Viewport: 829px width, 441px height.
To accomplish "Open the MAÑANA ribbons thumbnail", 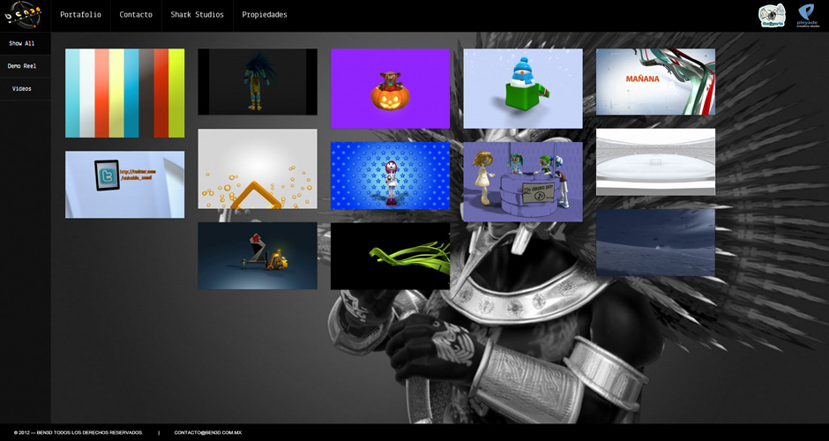I will point(655,82).
